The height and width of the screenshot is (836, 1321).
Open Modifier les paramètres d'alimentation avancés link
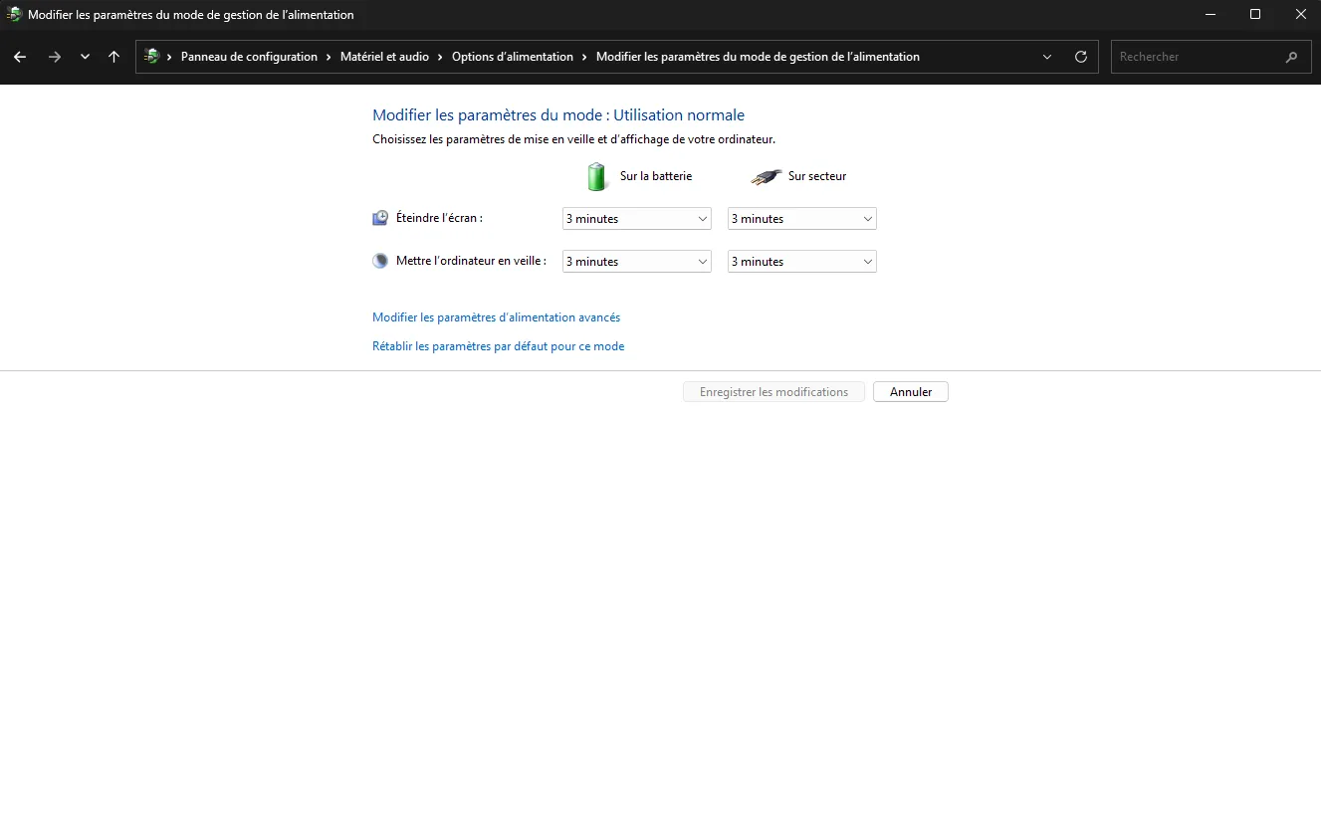[496, 317]
